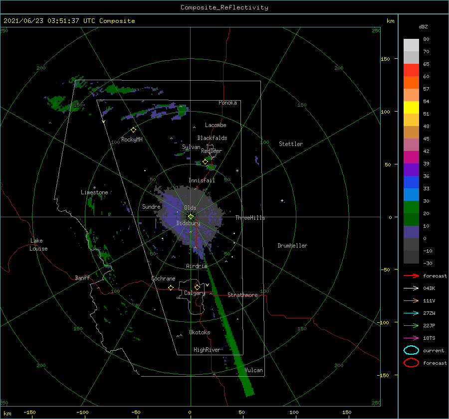Click the Sylvan label
The image size is (449, 419).
[x=191, y=147]
